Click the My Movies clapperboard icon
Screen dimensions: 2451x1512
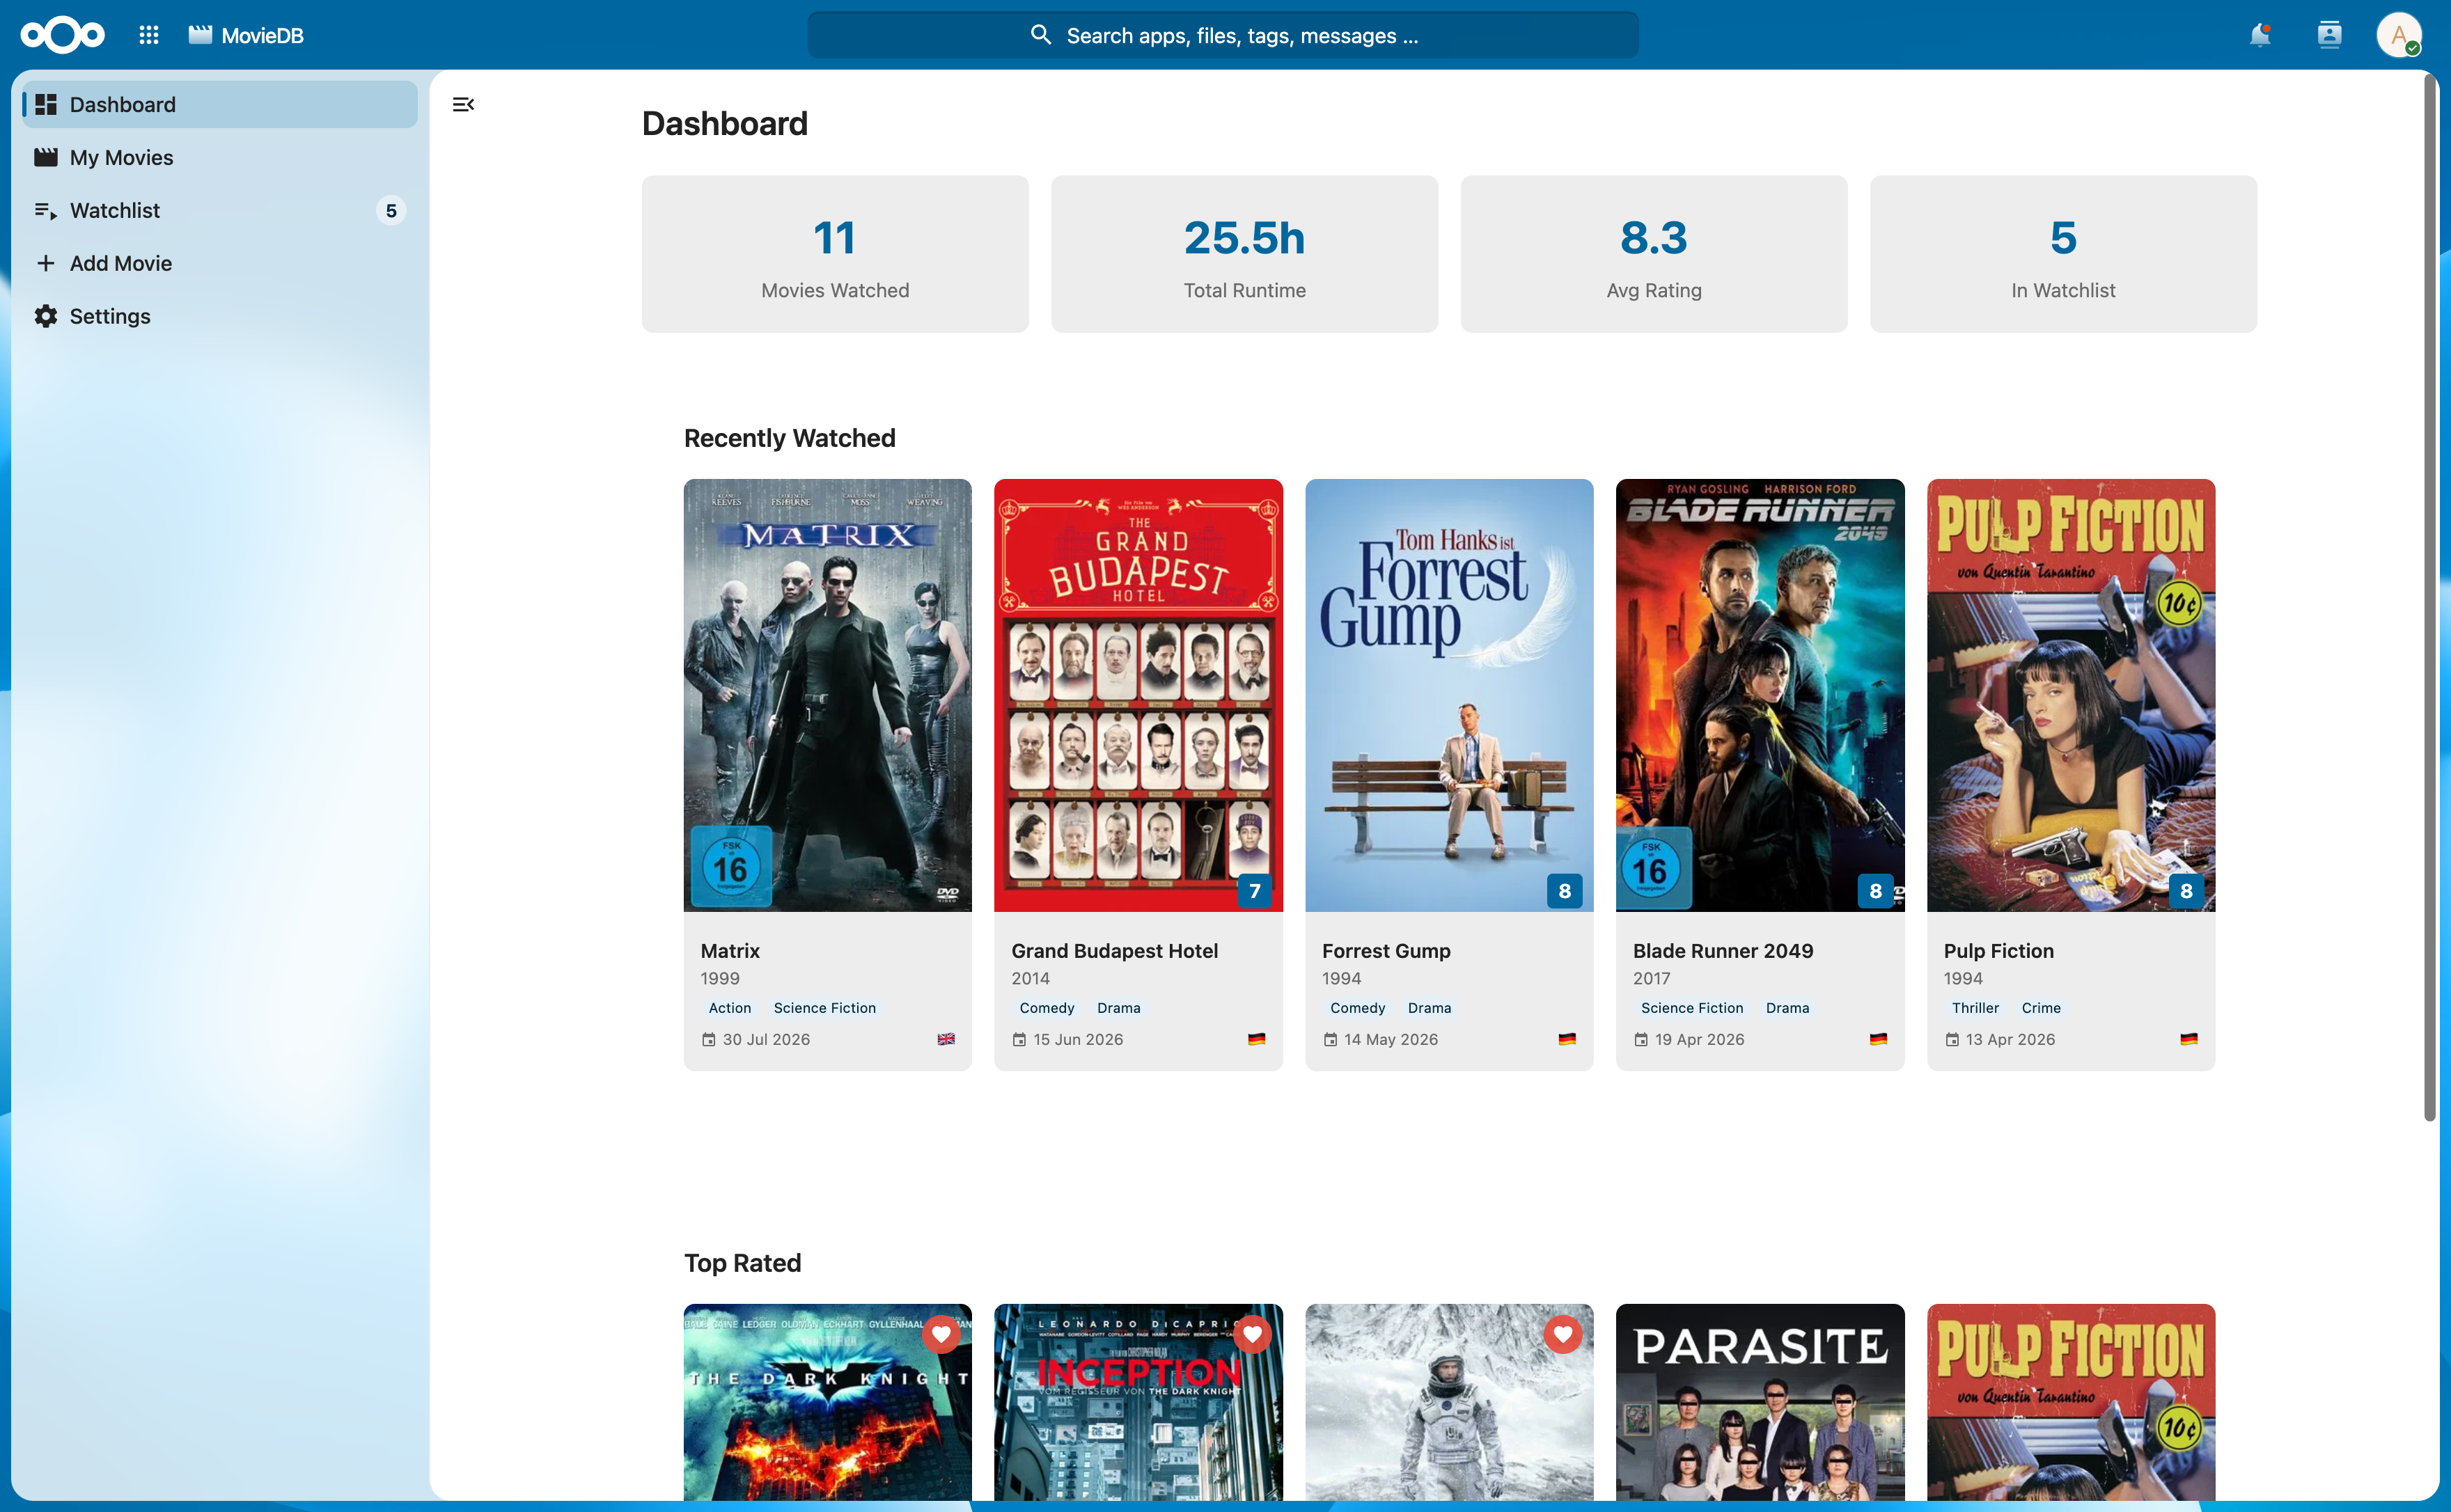click(46, 157)
